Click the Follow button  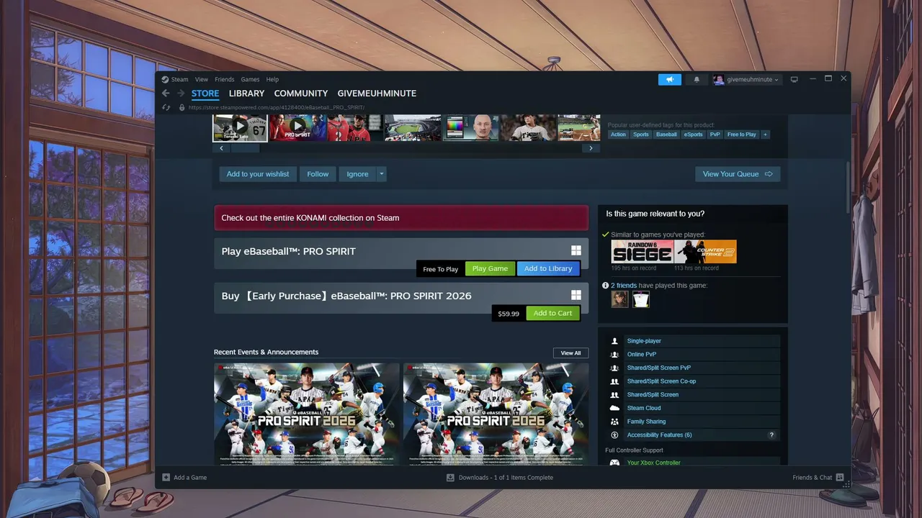[x=318, y=174]
